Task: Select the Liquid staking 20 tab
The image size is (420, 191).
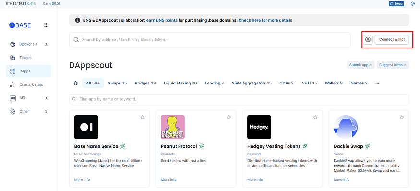Action: pos(180,84)
